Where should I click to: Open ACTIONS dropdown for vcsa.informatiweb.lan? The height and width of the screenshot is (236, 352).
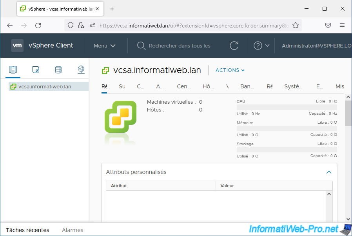230,70
